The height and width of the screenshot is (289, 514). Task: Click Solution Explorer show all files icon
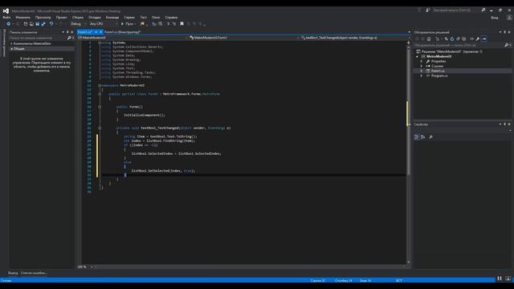(x=464, y=39)
